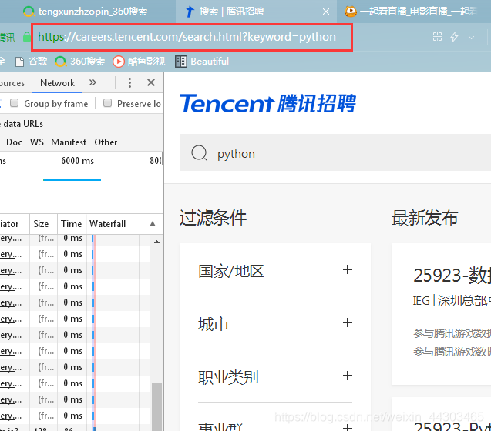Click the lightning bolt speed icon
Viewport: 491px width, 431px height.
pos(454,37)
